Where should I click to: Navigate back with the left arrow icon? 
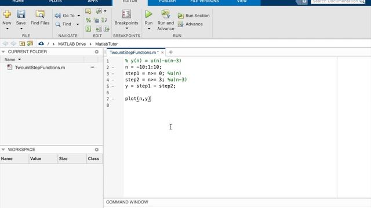pyautogui.click(x=5, y=43)
